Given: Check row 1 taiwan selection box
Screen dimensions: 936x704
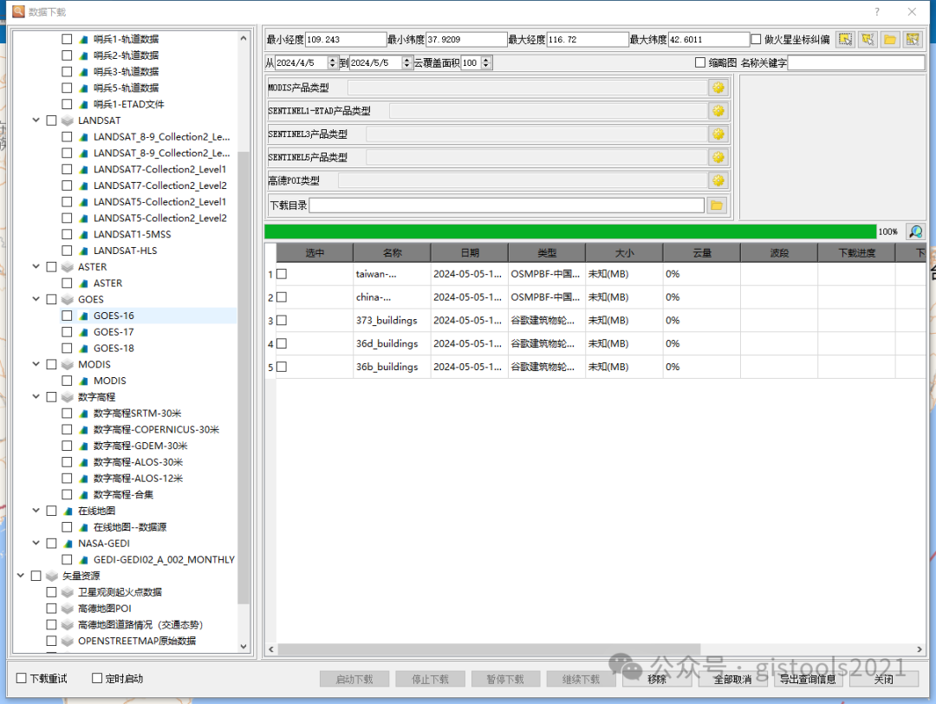Looking at the screenshot, I should pos(282,274).
